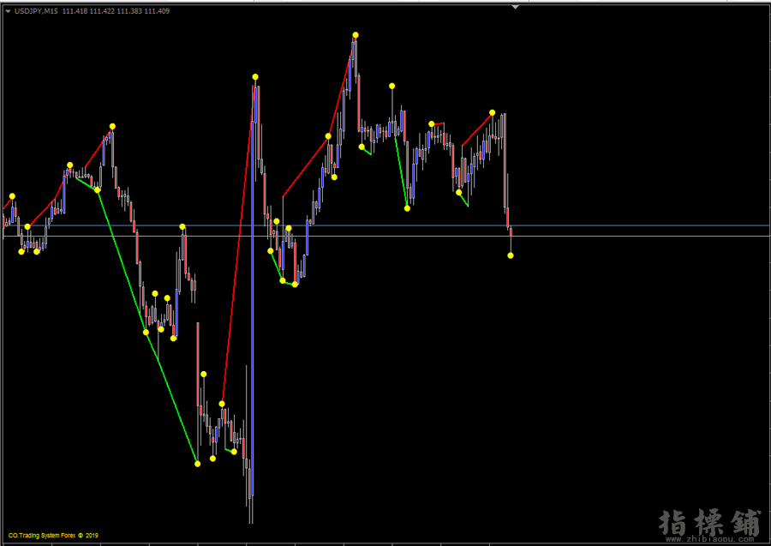
Task: Open the dropdown arrow beside USDJPY,M15
Action: tap(8, 11)
